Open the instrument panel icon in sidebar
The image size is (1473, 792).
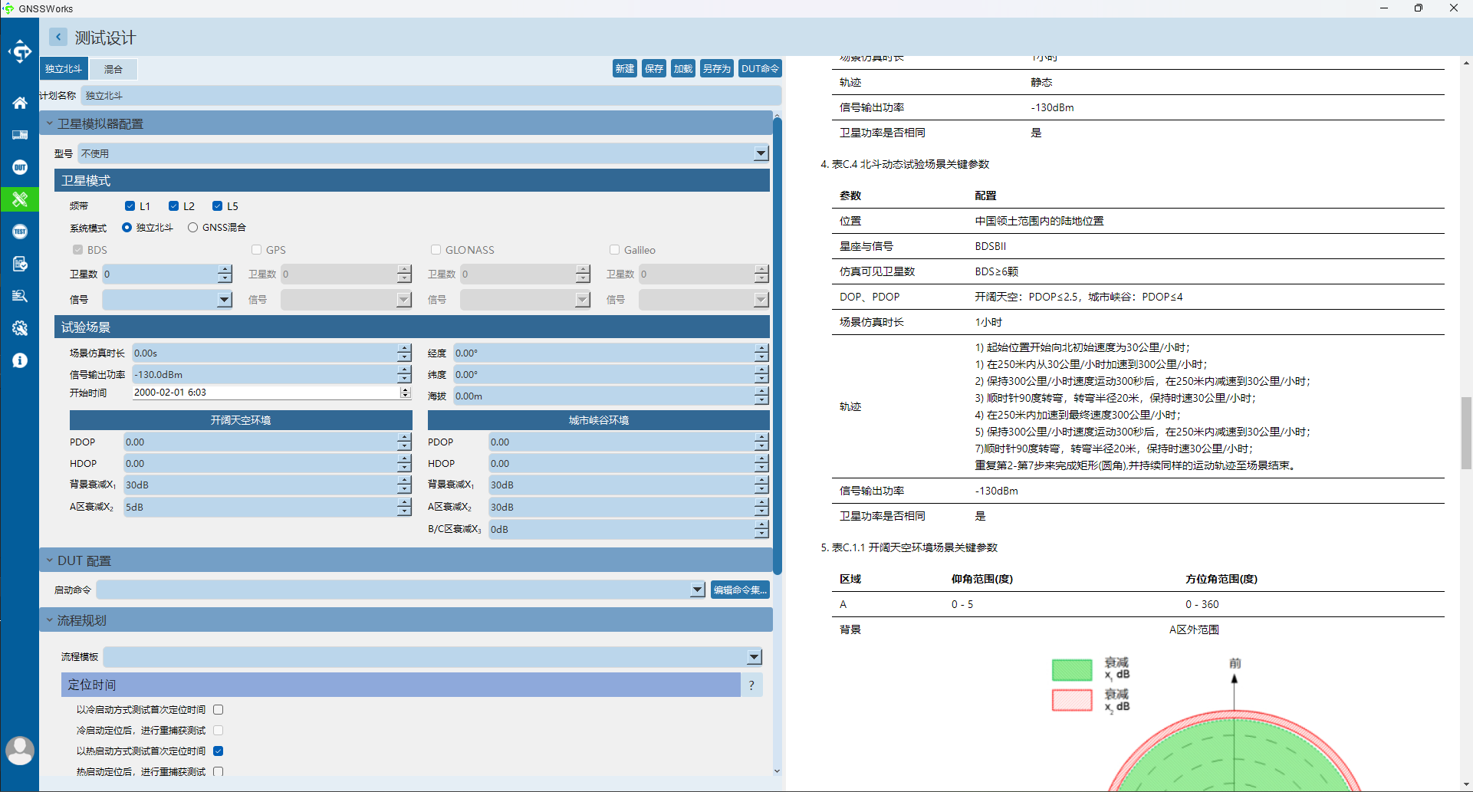point(20,135)
